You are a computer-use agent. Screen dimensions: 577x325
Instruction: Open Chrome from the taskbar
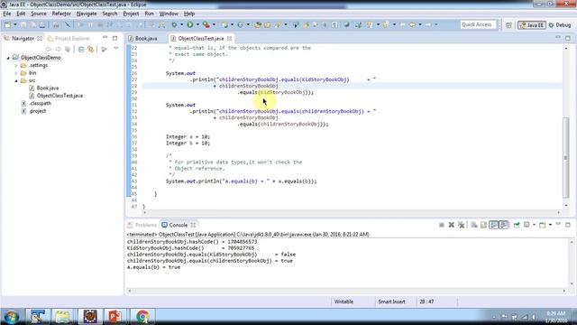tap(142, 317)
